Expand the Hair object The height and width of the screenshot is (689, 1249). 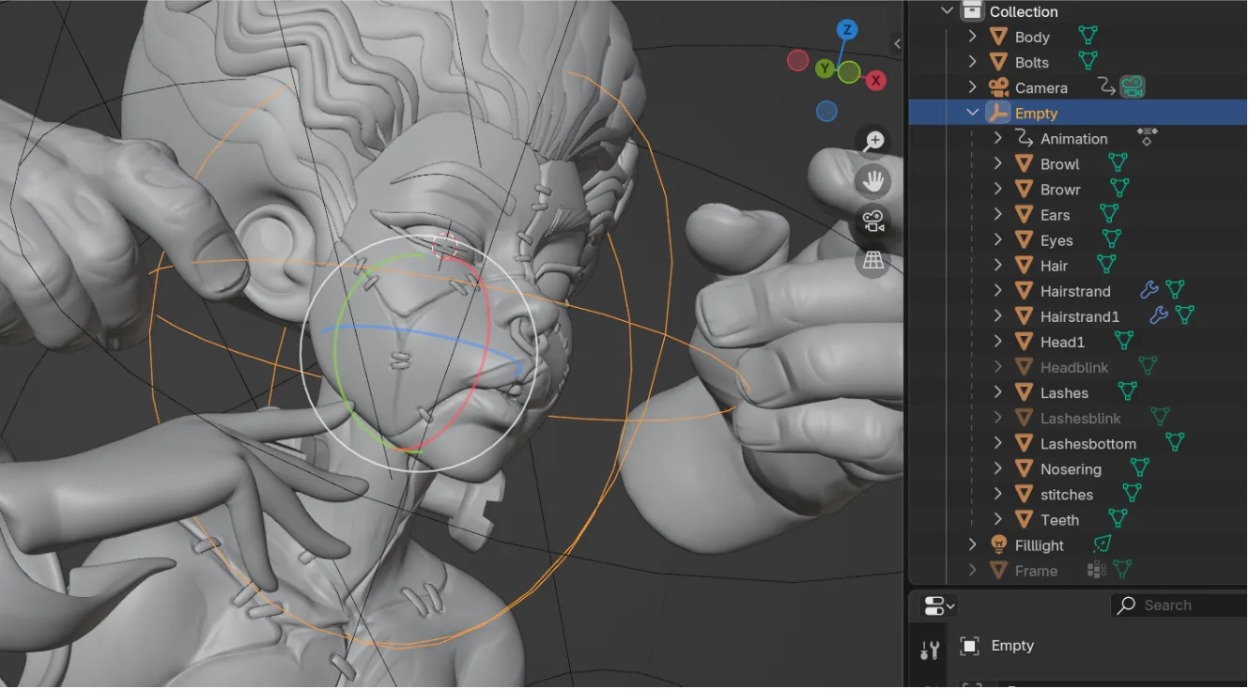click(998, 265)
